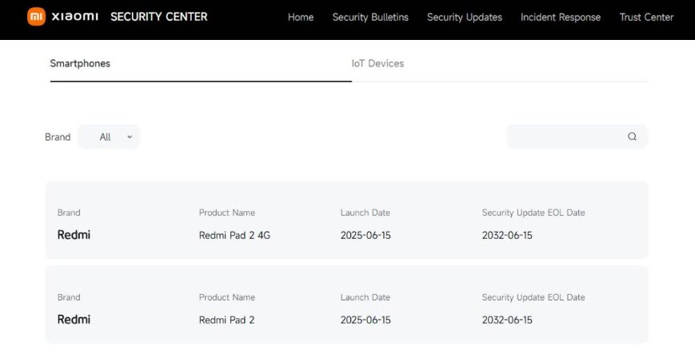
Task: Open Security Updates in the nav bar
Action: [464, 18]
